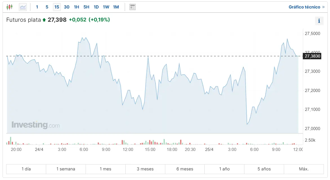
Task: Select the 1M interval
Action: (x=116, y=7)
